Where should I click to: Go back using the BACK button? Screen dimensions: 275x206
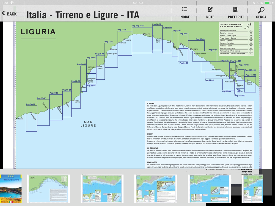point(9,14)
